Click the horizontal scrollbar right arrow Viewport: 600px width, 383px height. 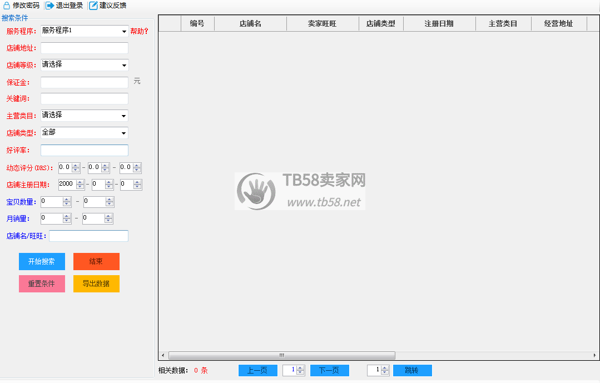595,355
